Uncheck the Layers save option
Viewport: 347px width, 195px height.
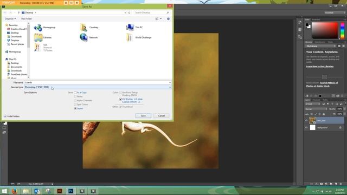(75, 108)
